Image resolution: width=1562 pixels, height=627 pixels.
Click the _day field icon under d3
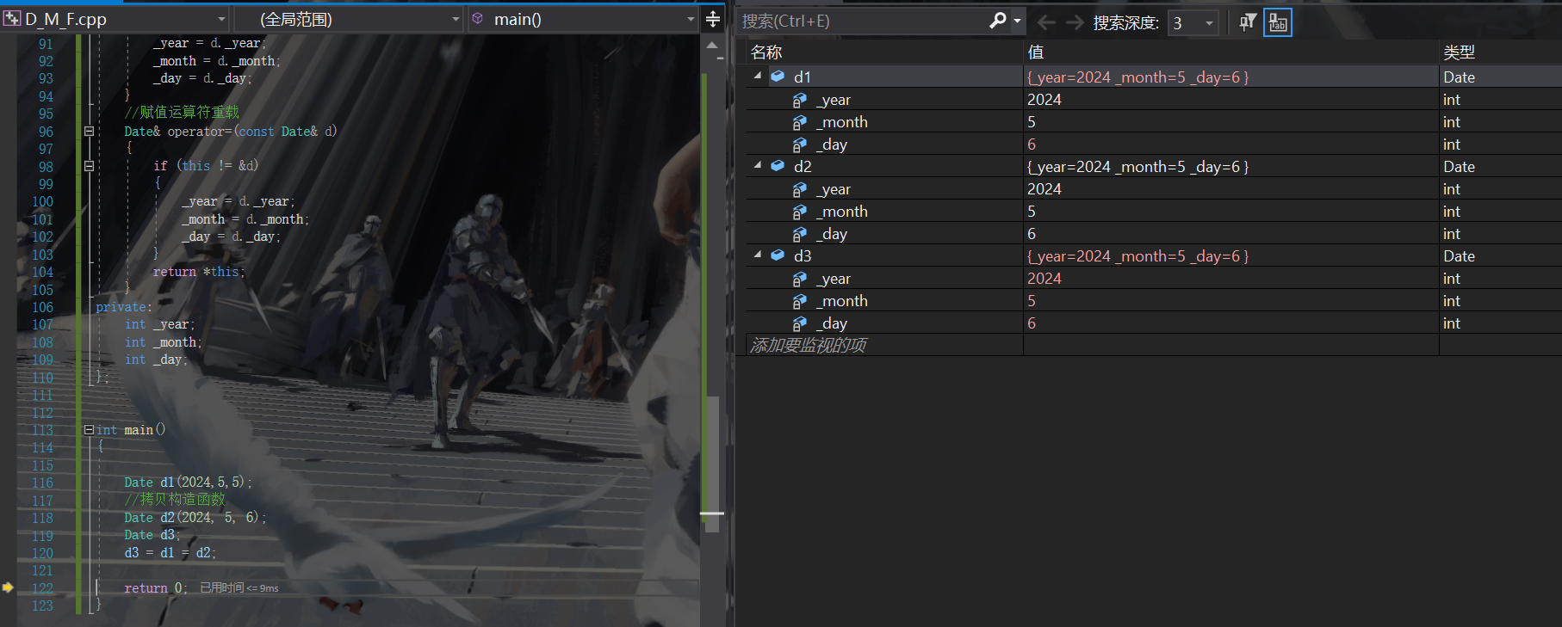[x=800, y=323]
